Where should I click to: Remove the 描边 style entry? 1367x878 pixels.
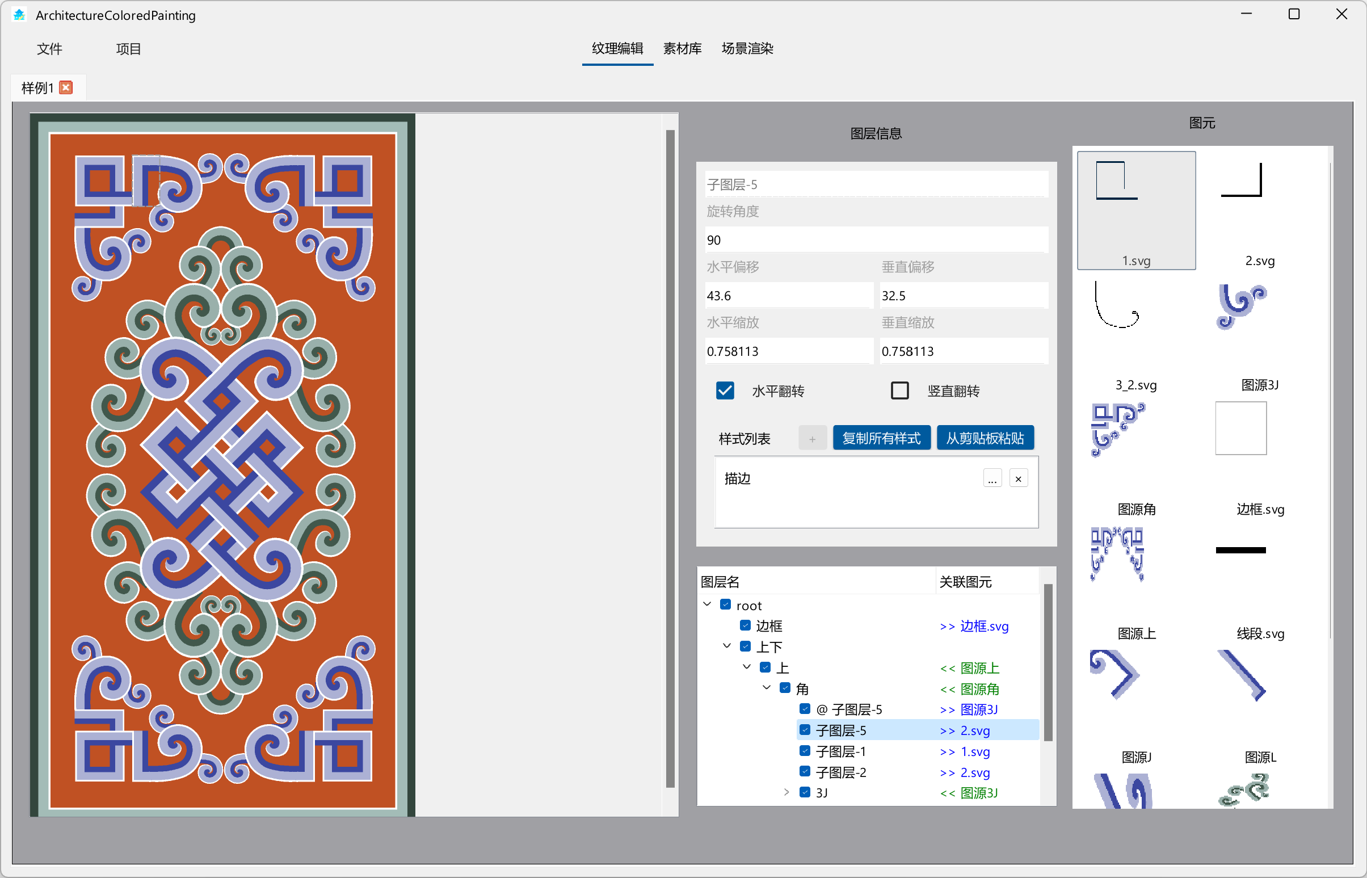(1018, 478)
